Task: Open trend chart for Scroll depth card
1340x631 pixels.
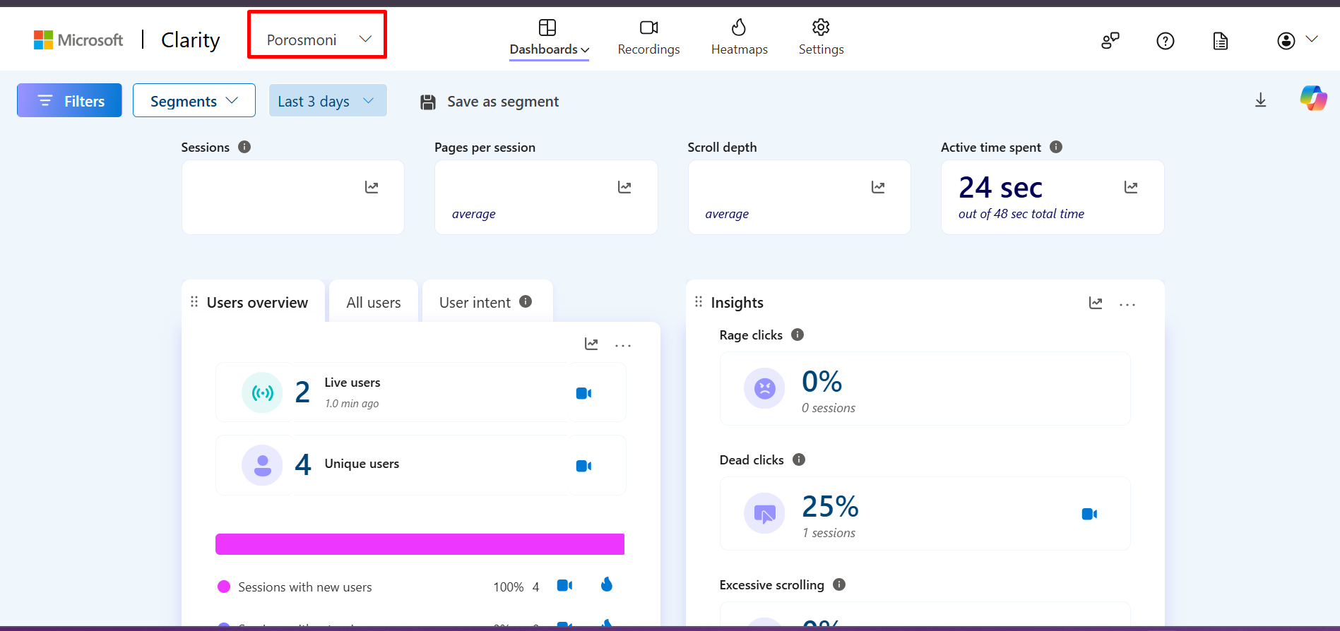Action: click(x=878, y=187)
